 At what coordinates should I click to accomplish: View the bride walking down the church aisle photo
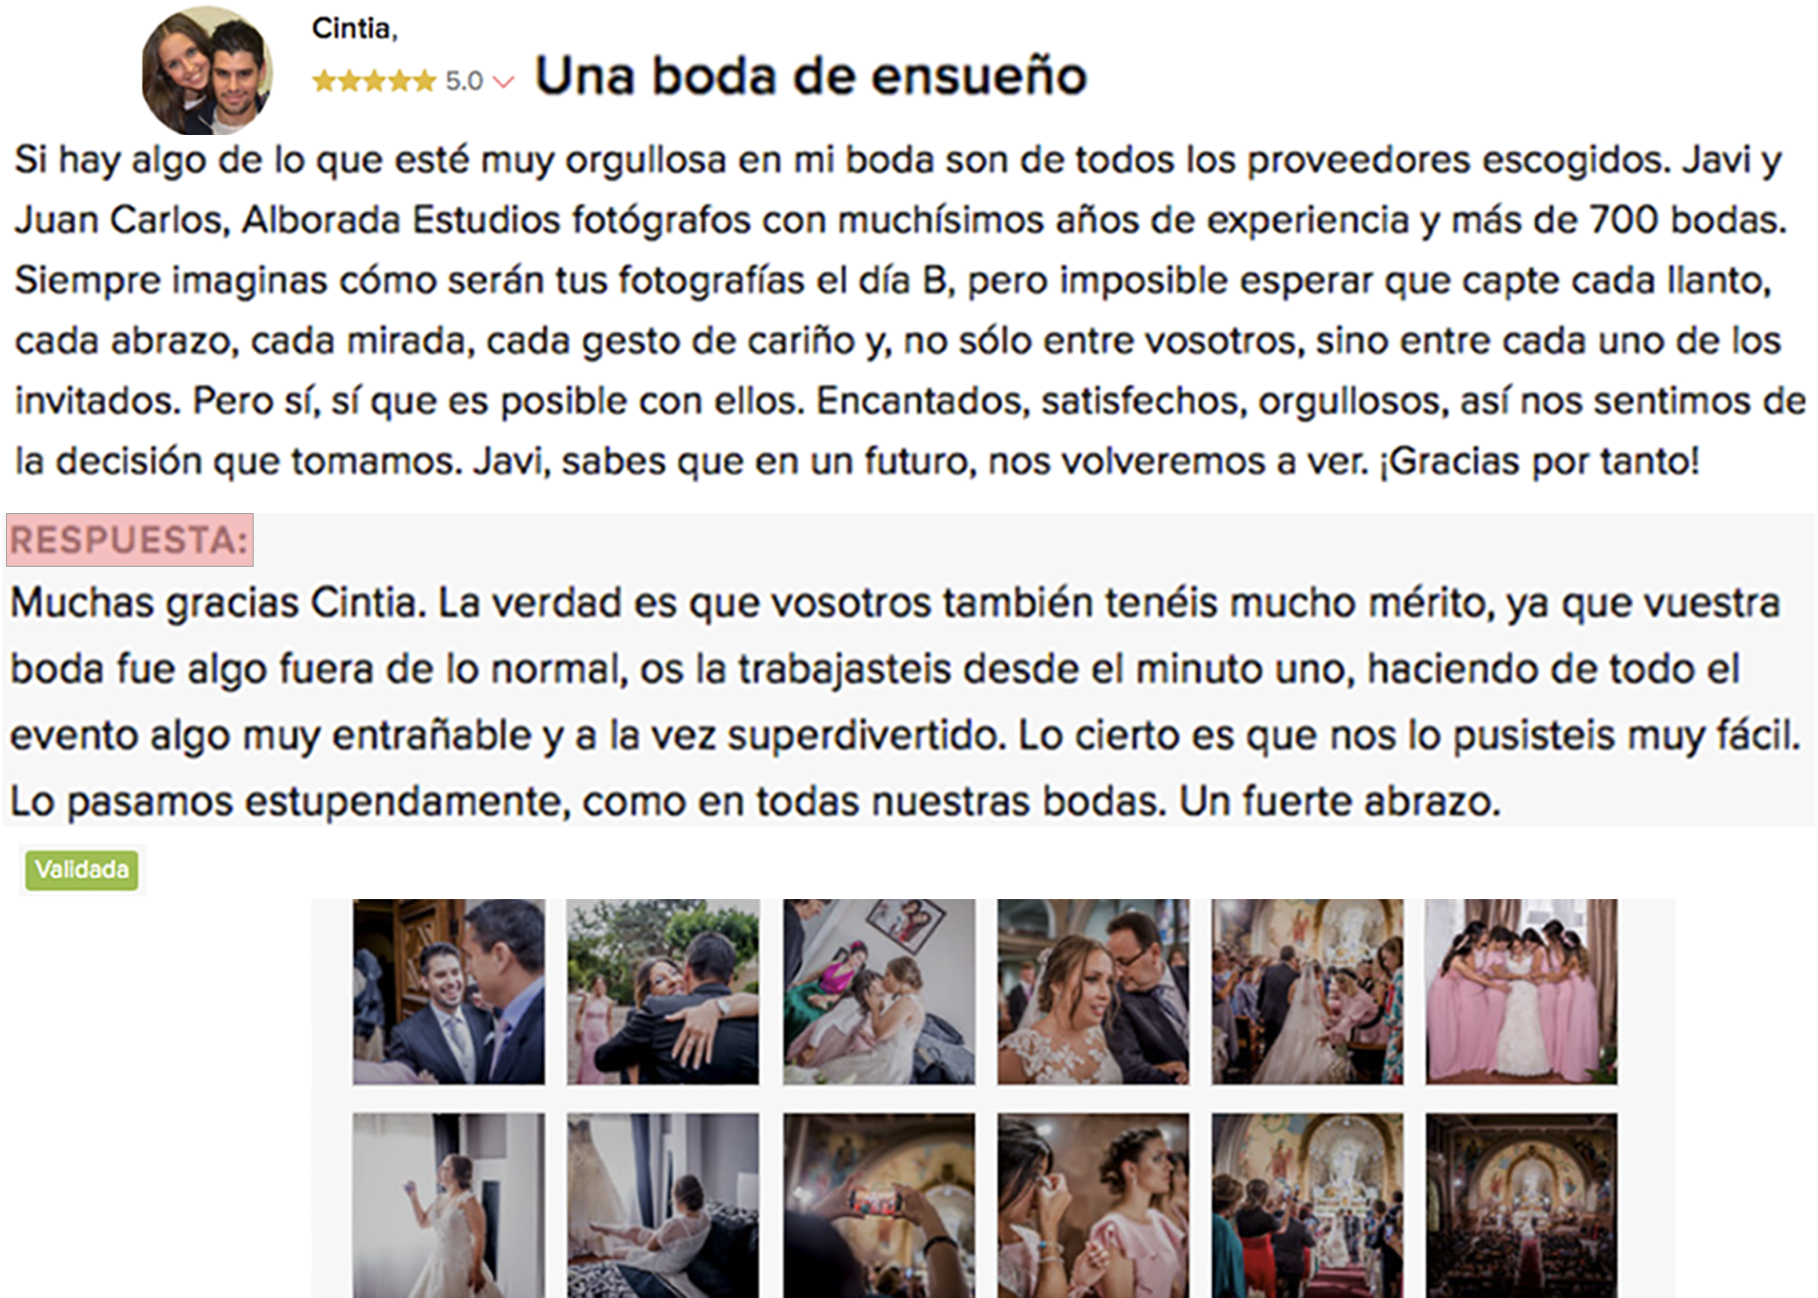click(1307, 992)
